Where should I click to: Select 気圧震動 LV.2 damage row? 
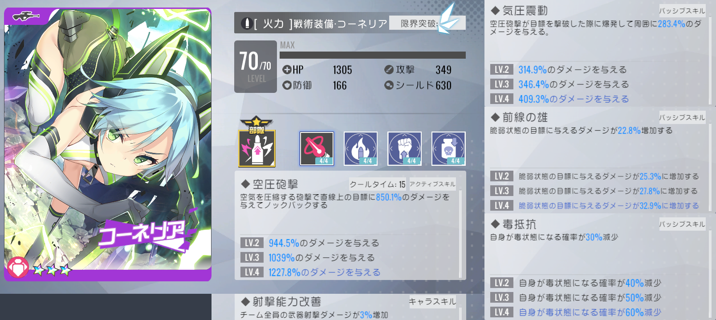[x=559, y=70]
